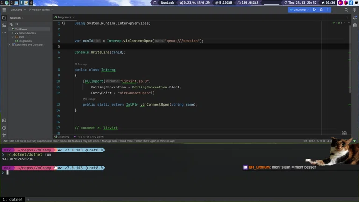Click the locate-in-solution icon in Solution panel
The height and width of the screenshot is (202, 359).
[x=11, y=24]
